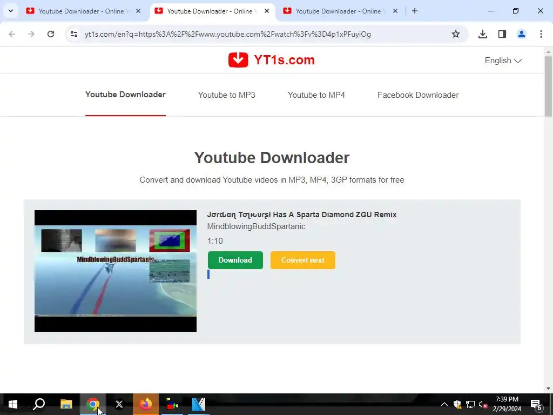Open the X app in the taskbar
The width and height of the screenshot is (553, 415).
point(119,404)
